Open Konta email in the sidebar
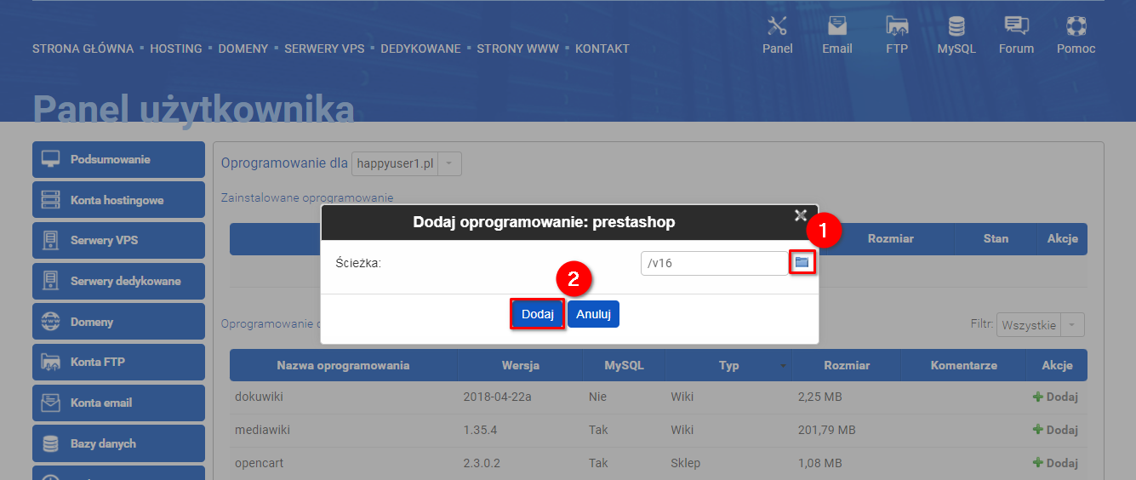The height and width of the screenshot is (480, 1136). click(118, 403)
